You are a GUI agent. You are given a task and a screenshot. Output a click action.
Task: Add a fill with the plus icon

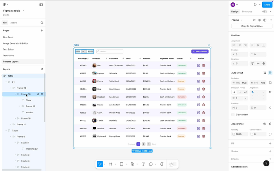coord(270,143)
